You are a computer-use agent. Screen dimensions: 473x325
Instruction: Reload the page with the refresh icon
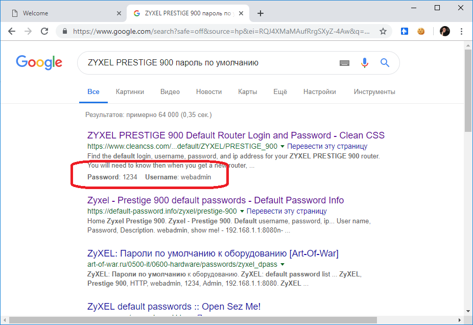[44, 31]
